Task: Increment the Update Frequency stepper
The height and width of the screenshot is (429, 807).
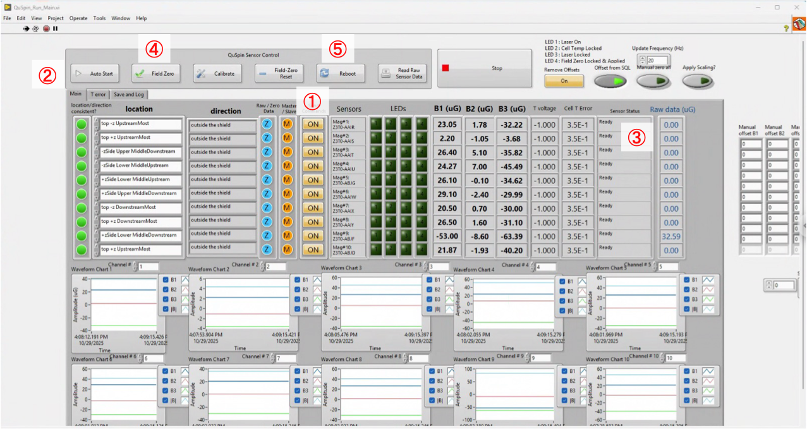Action: click(642, 57)
